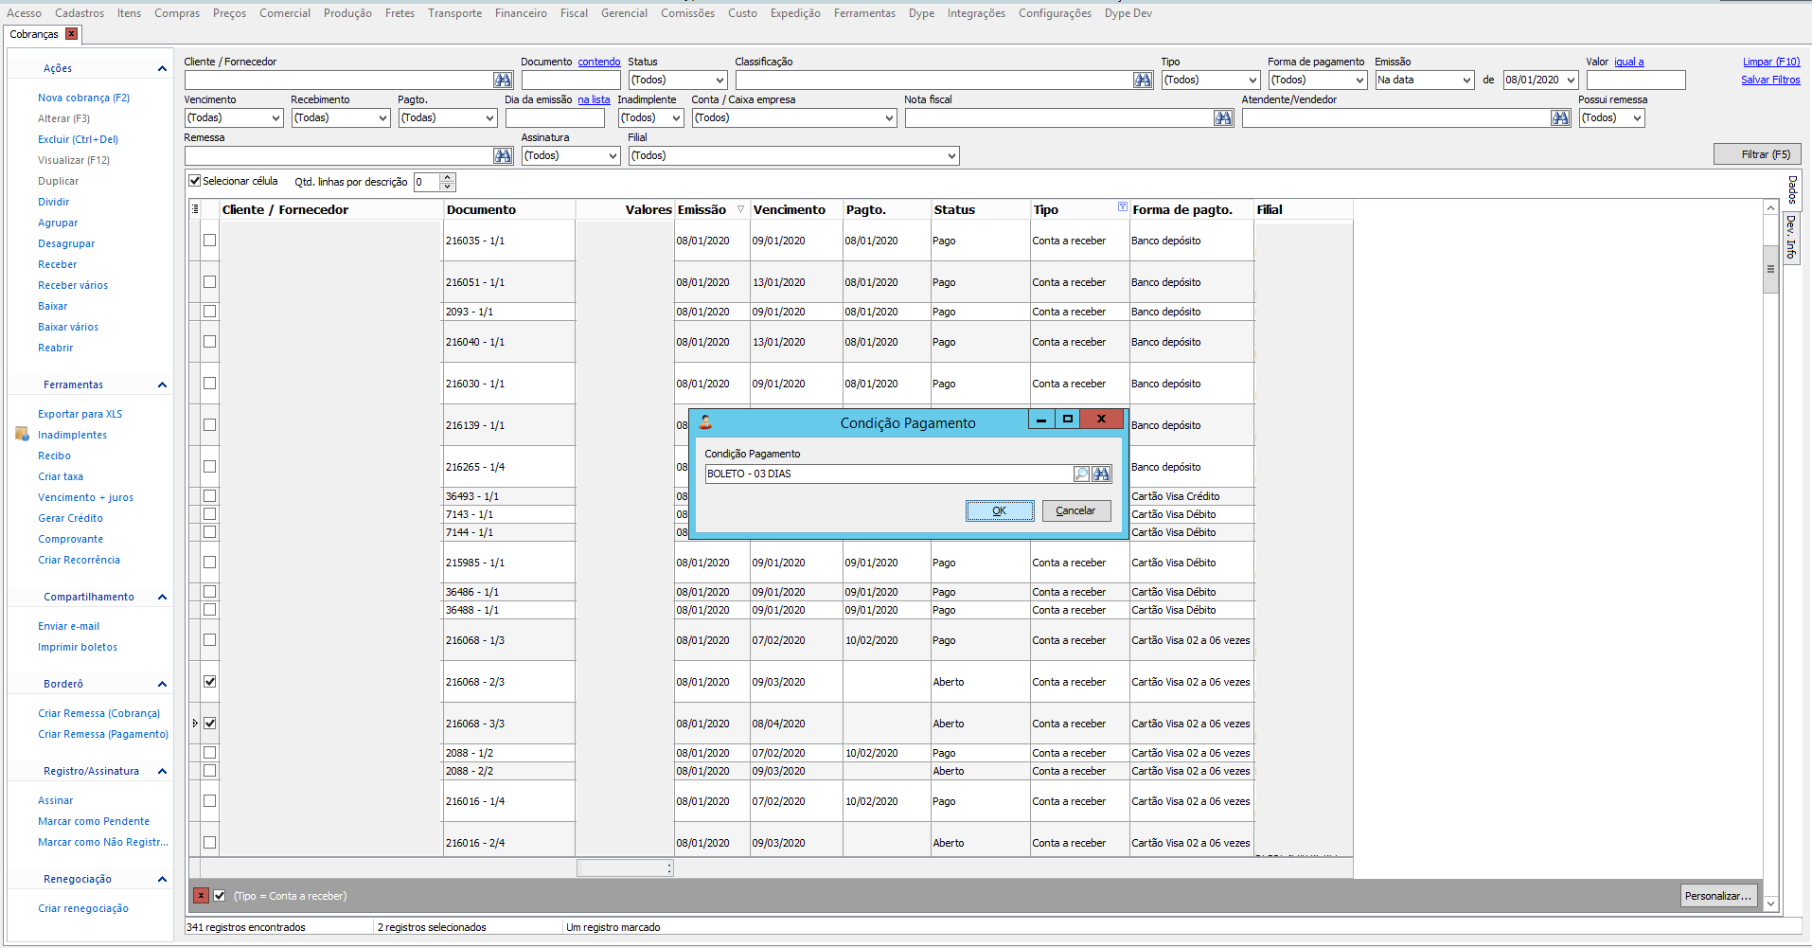Open Nota fiscal search binoculars icon
The image size is (1812, 948).
pyautogui.click(x=1223, y=118)
